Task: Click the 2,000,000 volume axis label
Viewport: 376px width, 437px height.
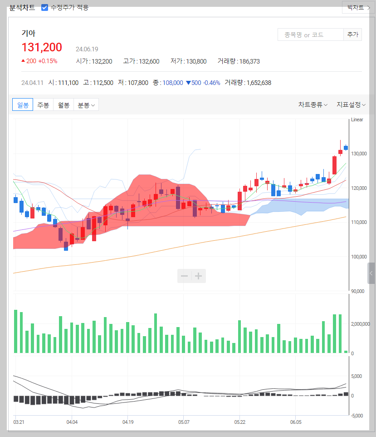Action: coord(361,324)
